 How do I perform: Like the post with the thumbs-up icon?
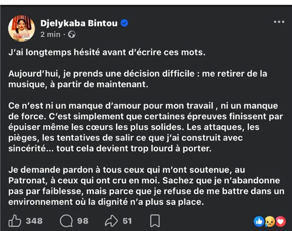click(15, 221)
